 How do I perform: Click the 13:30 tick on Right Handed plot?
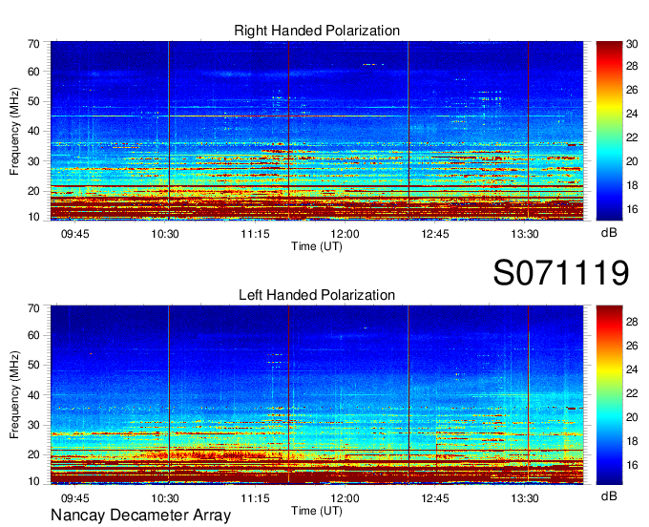point(525,234)
